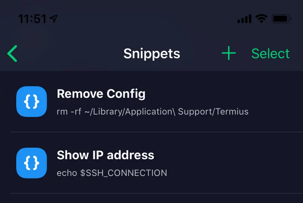Open the Remove Config snippet icon
The height and width of the screenshot is (203, 303).
point(31,101)
